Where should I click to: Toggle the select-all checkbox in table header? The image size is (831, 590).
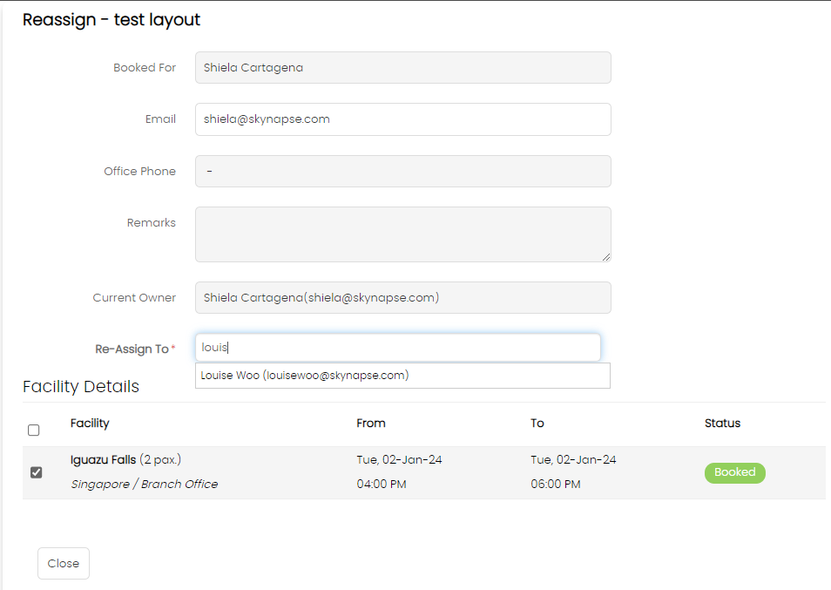coord(34,430)
